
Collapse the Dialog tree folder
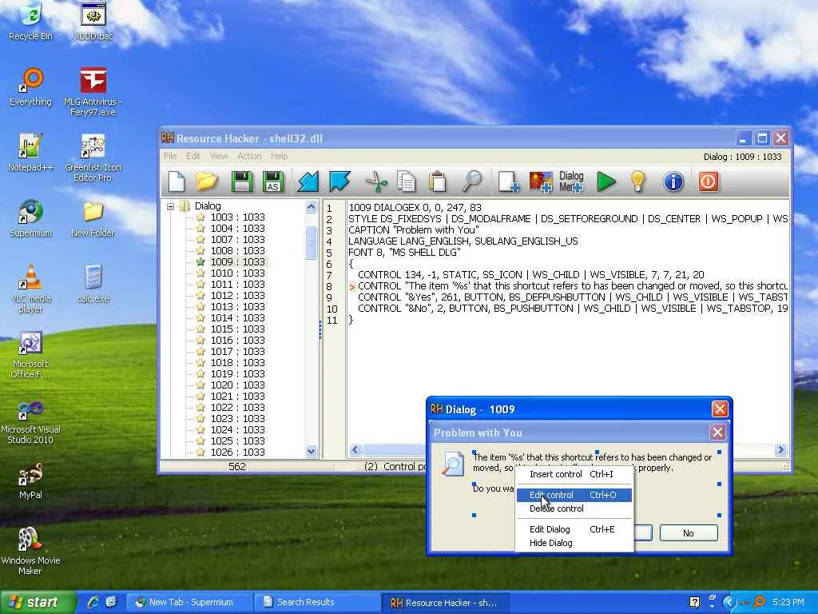[x=170, y=206]
